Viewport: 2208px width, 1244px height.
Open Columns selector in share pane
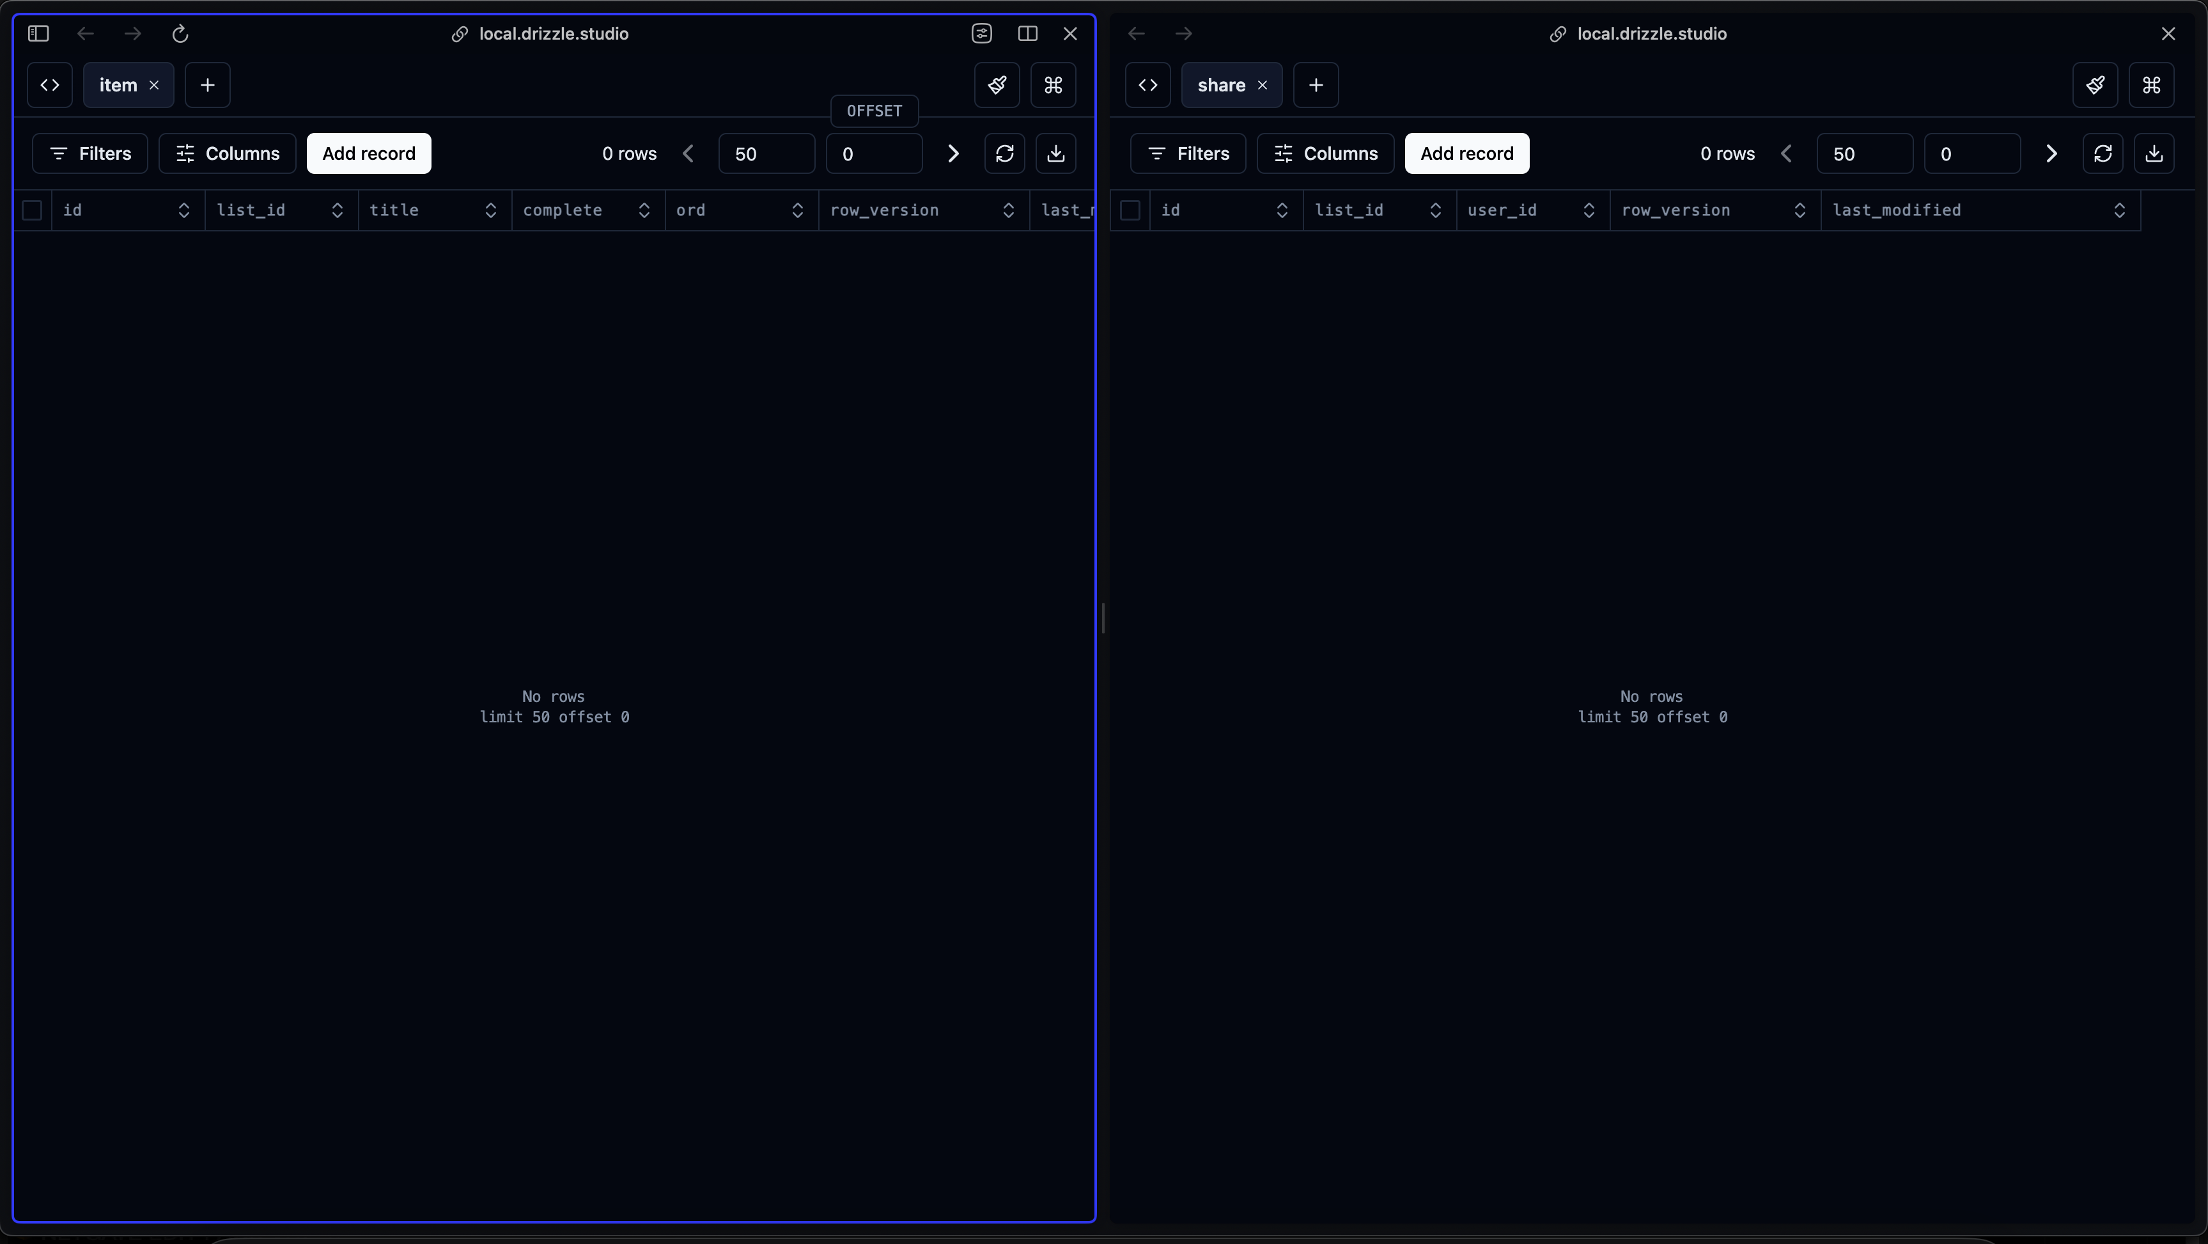(1325, 153)
